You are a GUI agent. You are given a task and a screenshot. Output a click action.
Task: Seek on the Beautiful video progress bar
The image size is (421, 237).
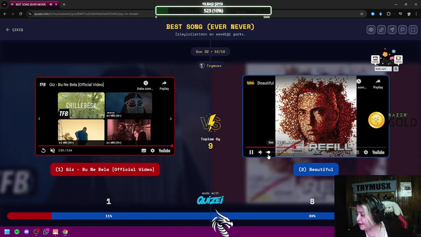click(x=316, y=147)
